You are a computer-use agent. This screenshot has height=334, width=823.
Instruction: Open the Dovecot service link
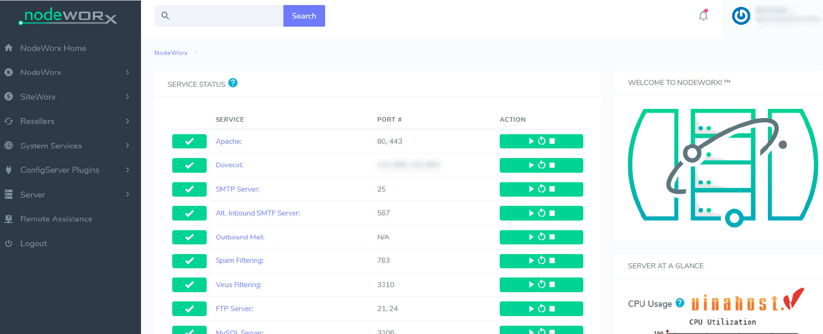(x=230, y=165)
